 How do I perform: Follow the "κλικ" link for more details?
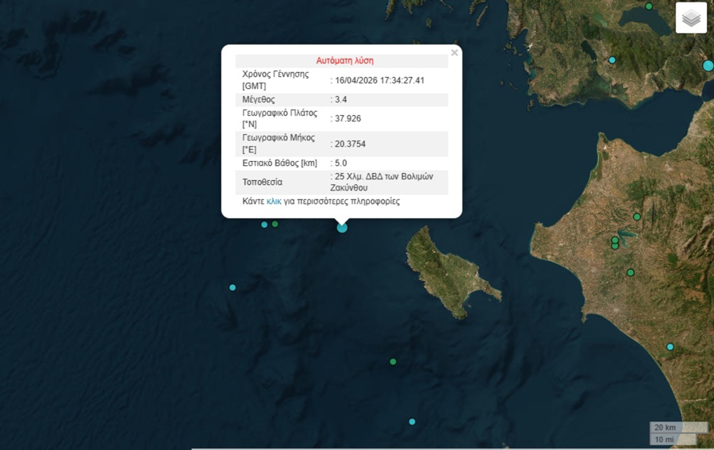click(274, 202)
